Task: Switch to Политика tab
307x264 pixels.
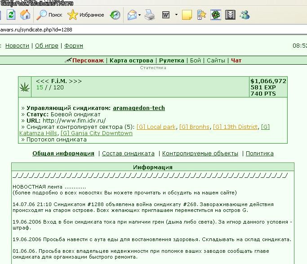Action: pos(260,154)
